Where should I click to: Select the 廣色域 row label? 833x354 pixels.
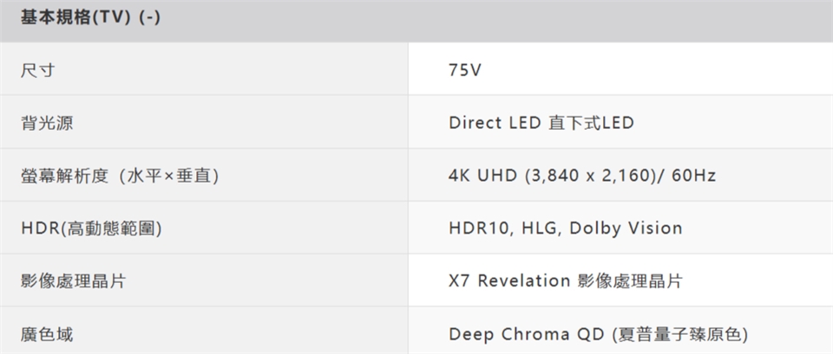[48, 334]
